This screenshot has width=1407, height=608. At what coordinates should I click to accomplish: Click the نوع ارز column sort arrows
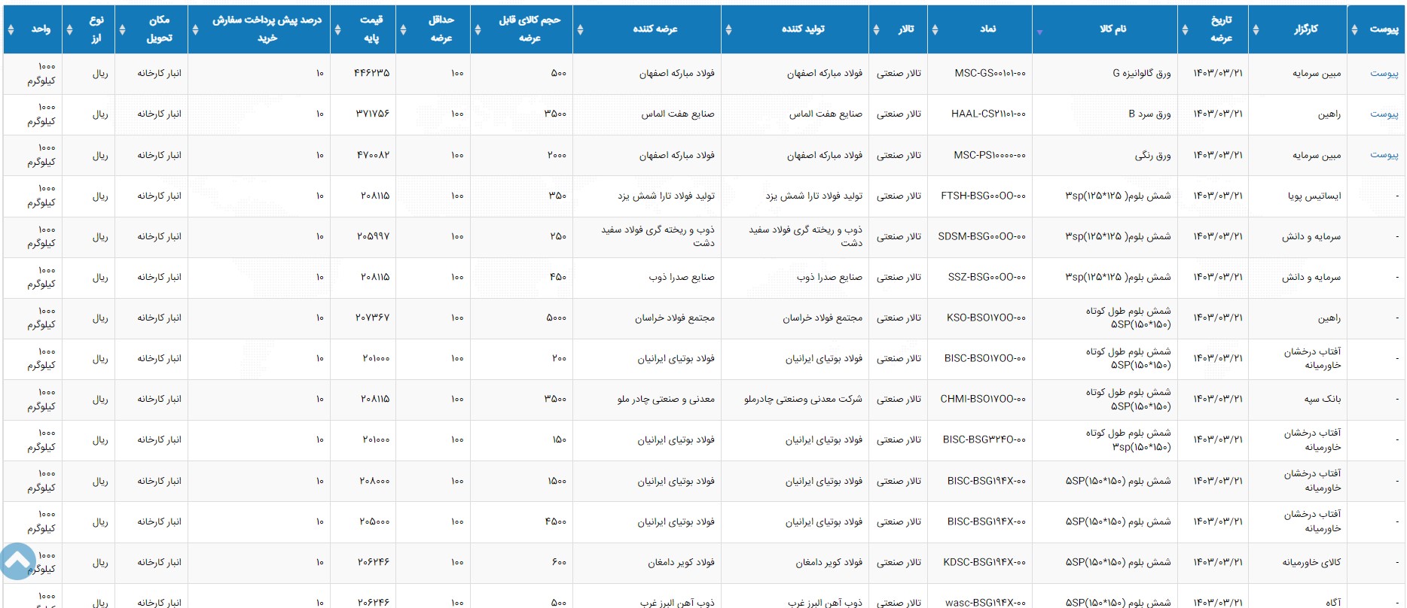click(69, 29)
